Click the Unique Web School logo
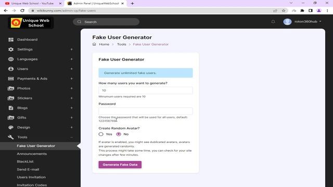The height and width of the screenshot is (187, 333). coord(31,23)
